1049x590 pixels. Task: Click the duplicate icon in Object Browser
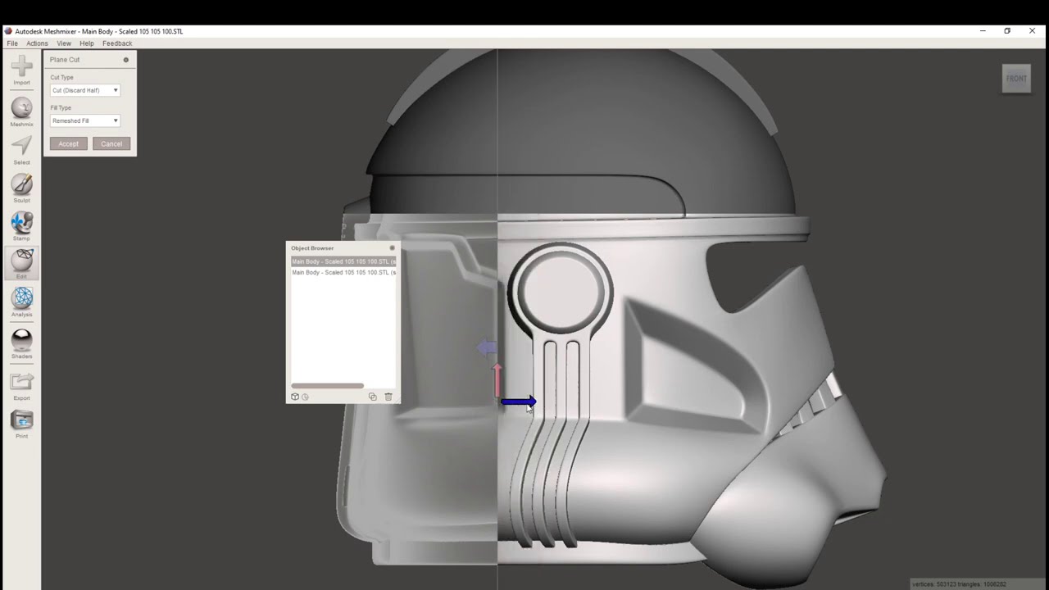click(x=372, y=397)
